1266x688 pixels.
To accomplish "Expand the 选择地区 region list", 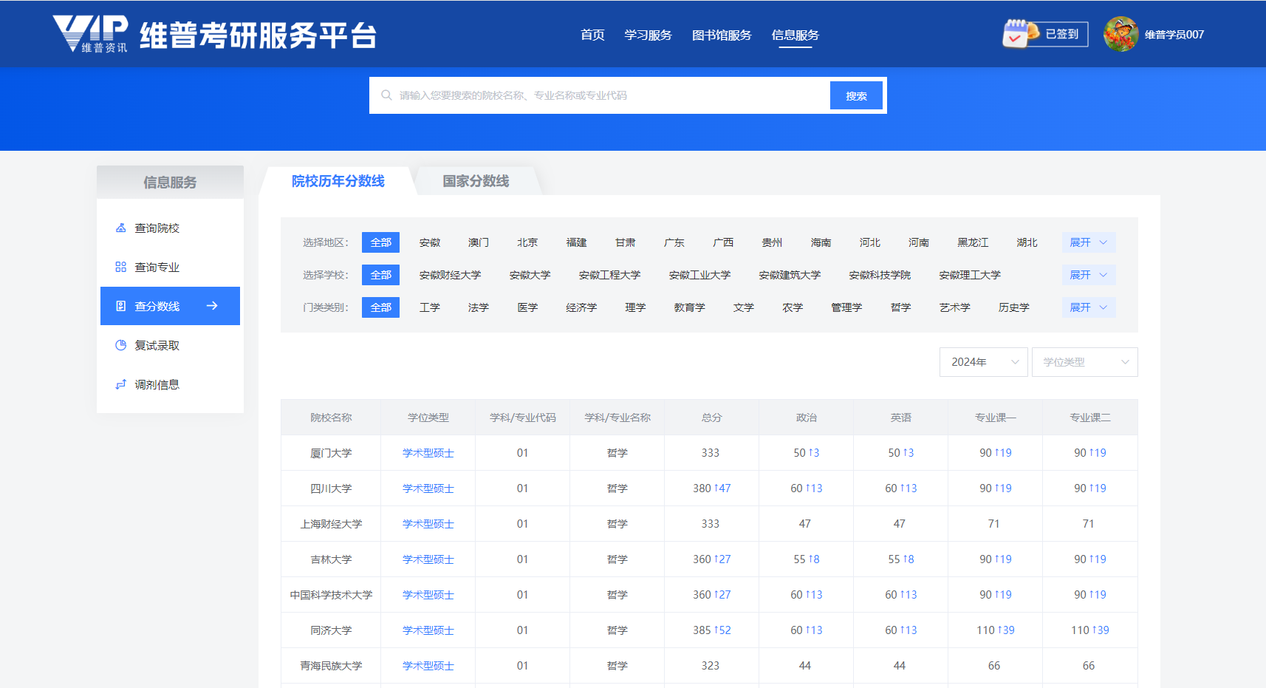I will 1089,242.
